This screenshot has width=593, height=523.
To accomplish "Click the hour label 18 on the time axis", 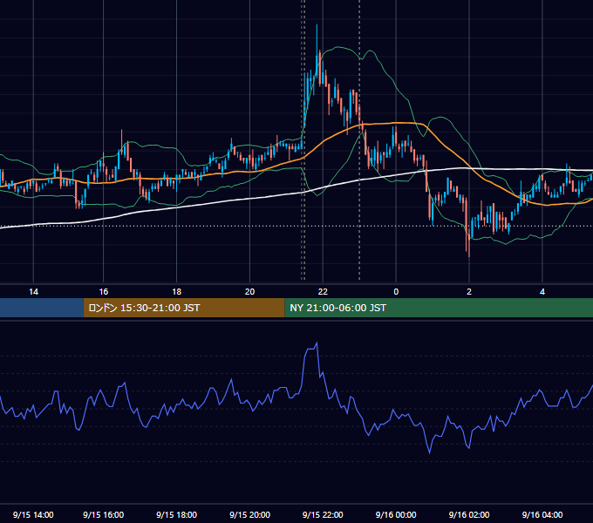I will [177, 292].
